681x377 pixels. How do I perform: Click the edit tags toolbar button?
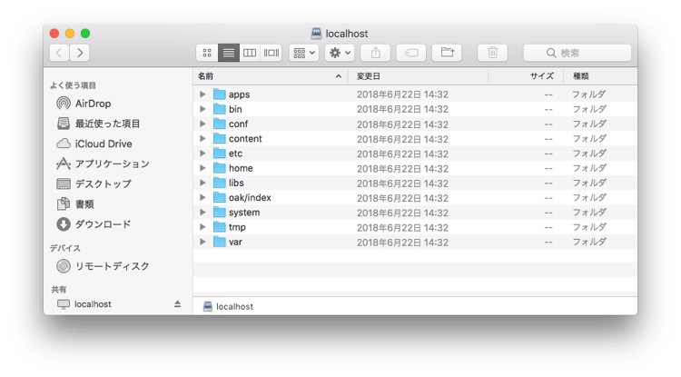411,53
